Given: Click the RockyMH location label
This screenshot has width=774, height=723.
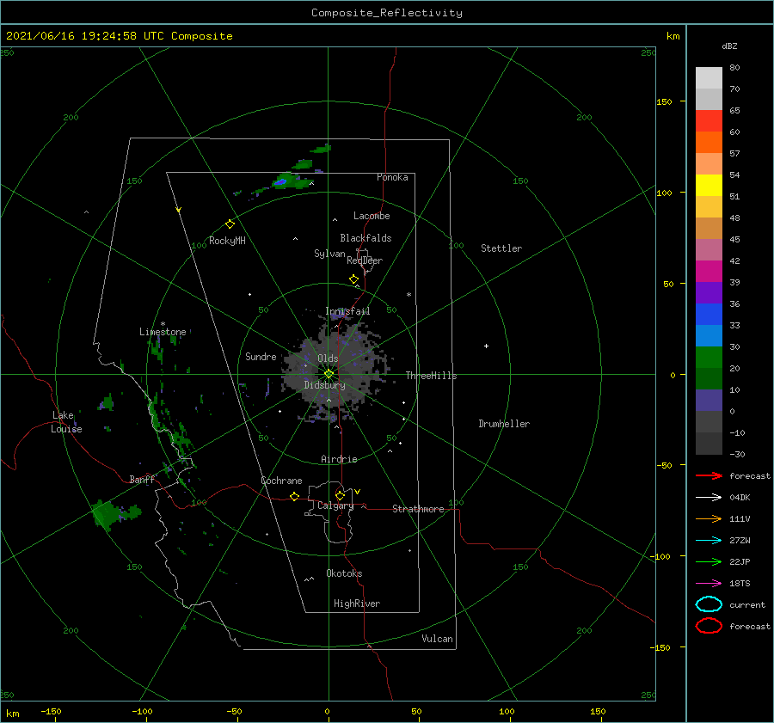Looking at the screenshot, I should click(x=227, y=241).
